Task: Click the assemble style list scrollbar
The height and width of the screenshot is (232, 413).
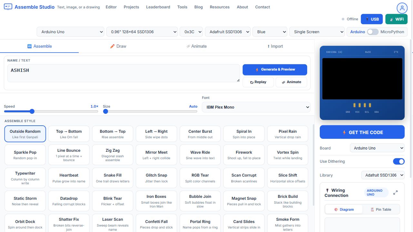Action: 313,165
